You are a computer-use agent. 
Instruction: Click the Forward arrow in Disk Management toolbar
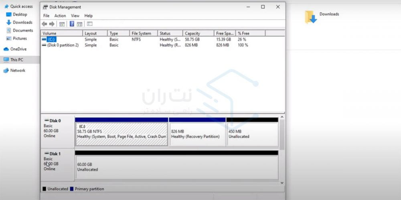pos(52,24)
